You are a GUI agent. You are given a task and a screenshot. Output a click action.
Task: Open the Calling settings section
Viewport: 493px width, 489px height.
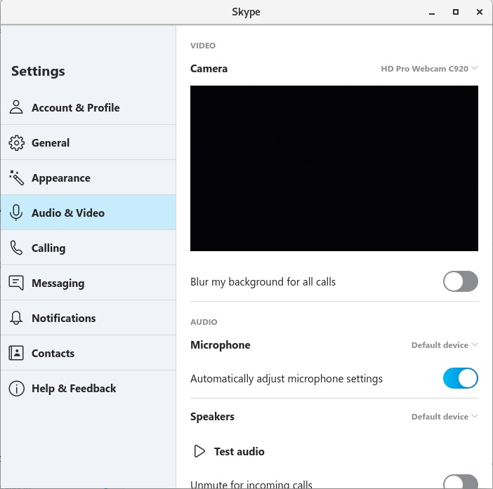pyautogui.click(x=88, y=248)
